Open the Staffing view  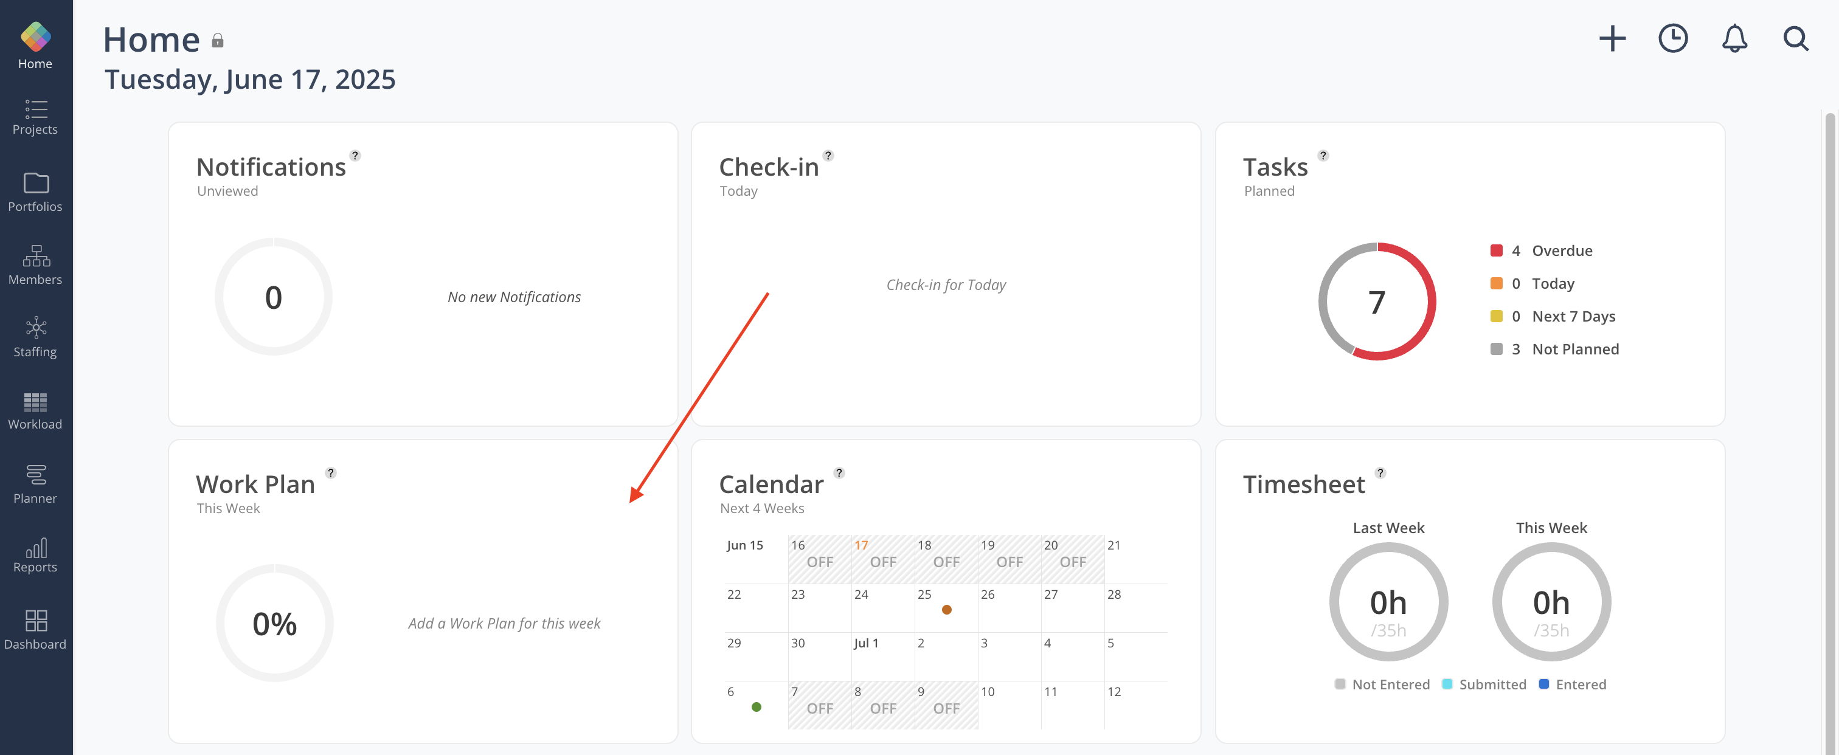[x=35, y=337]
